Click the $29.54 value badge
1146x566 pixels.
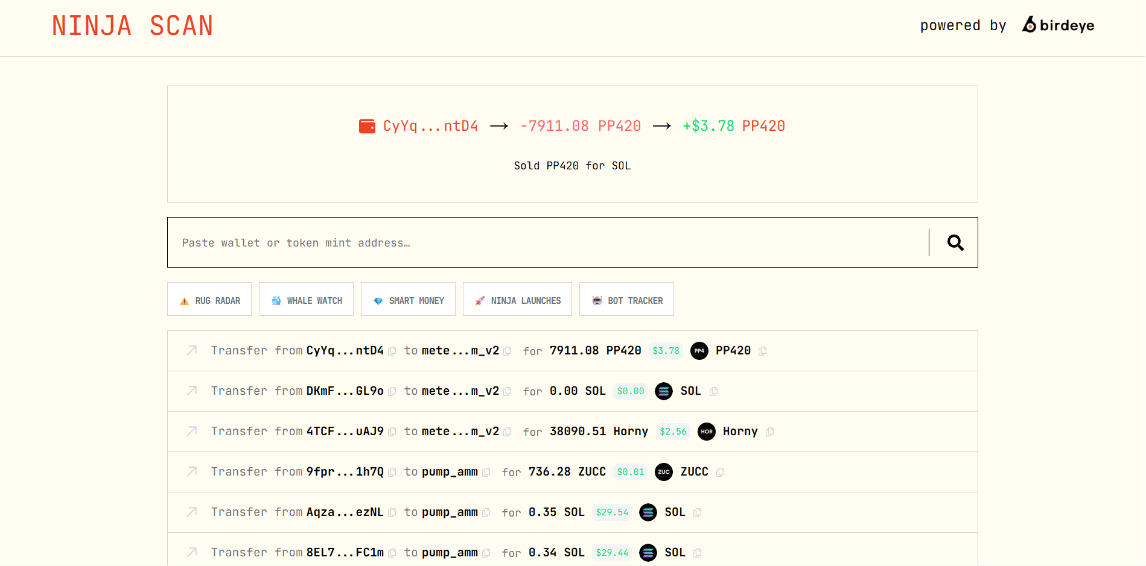click(x=612, y=512)
